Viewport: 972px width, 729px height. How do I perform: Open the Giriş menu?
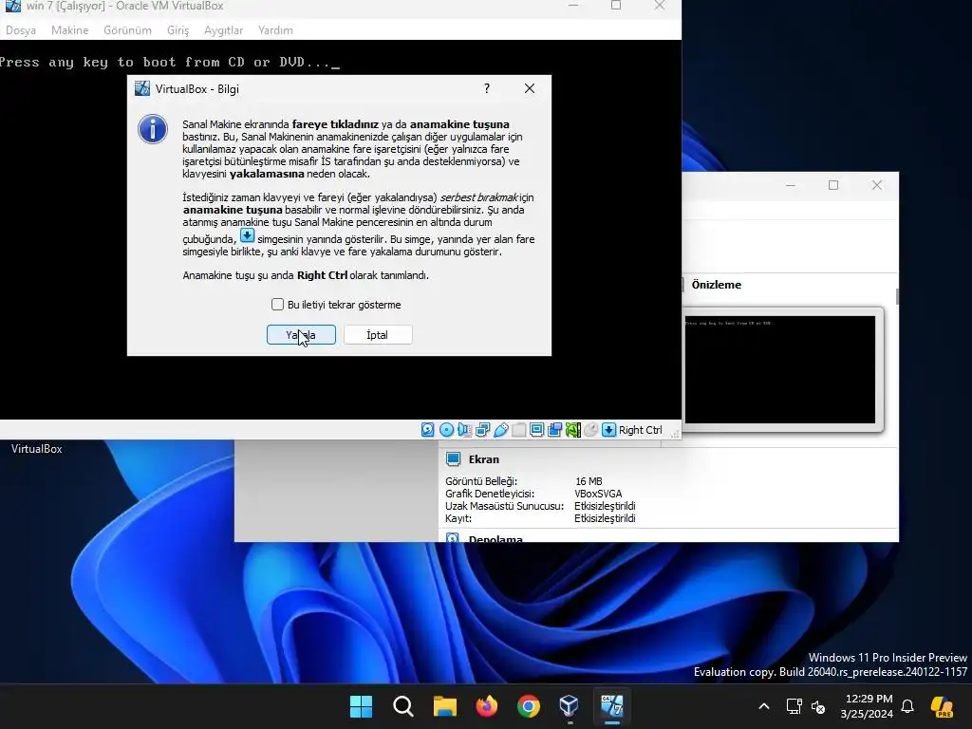178,30
